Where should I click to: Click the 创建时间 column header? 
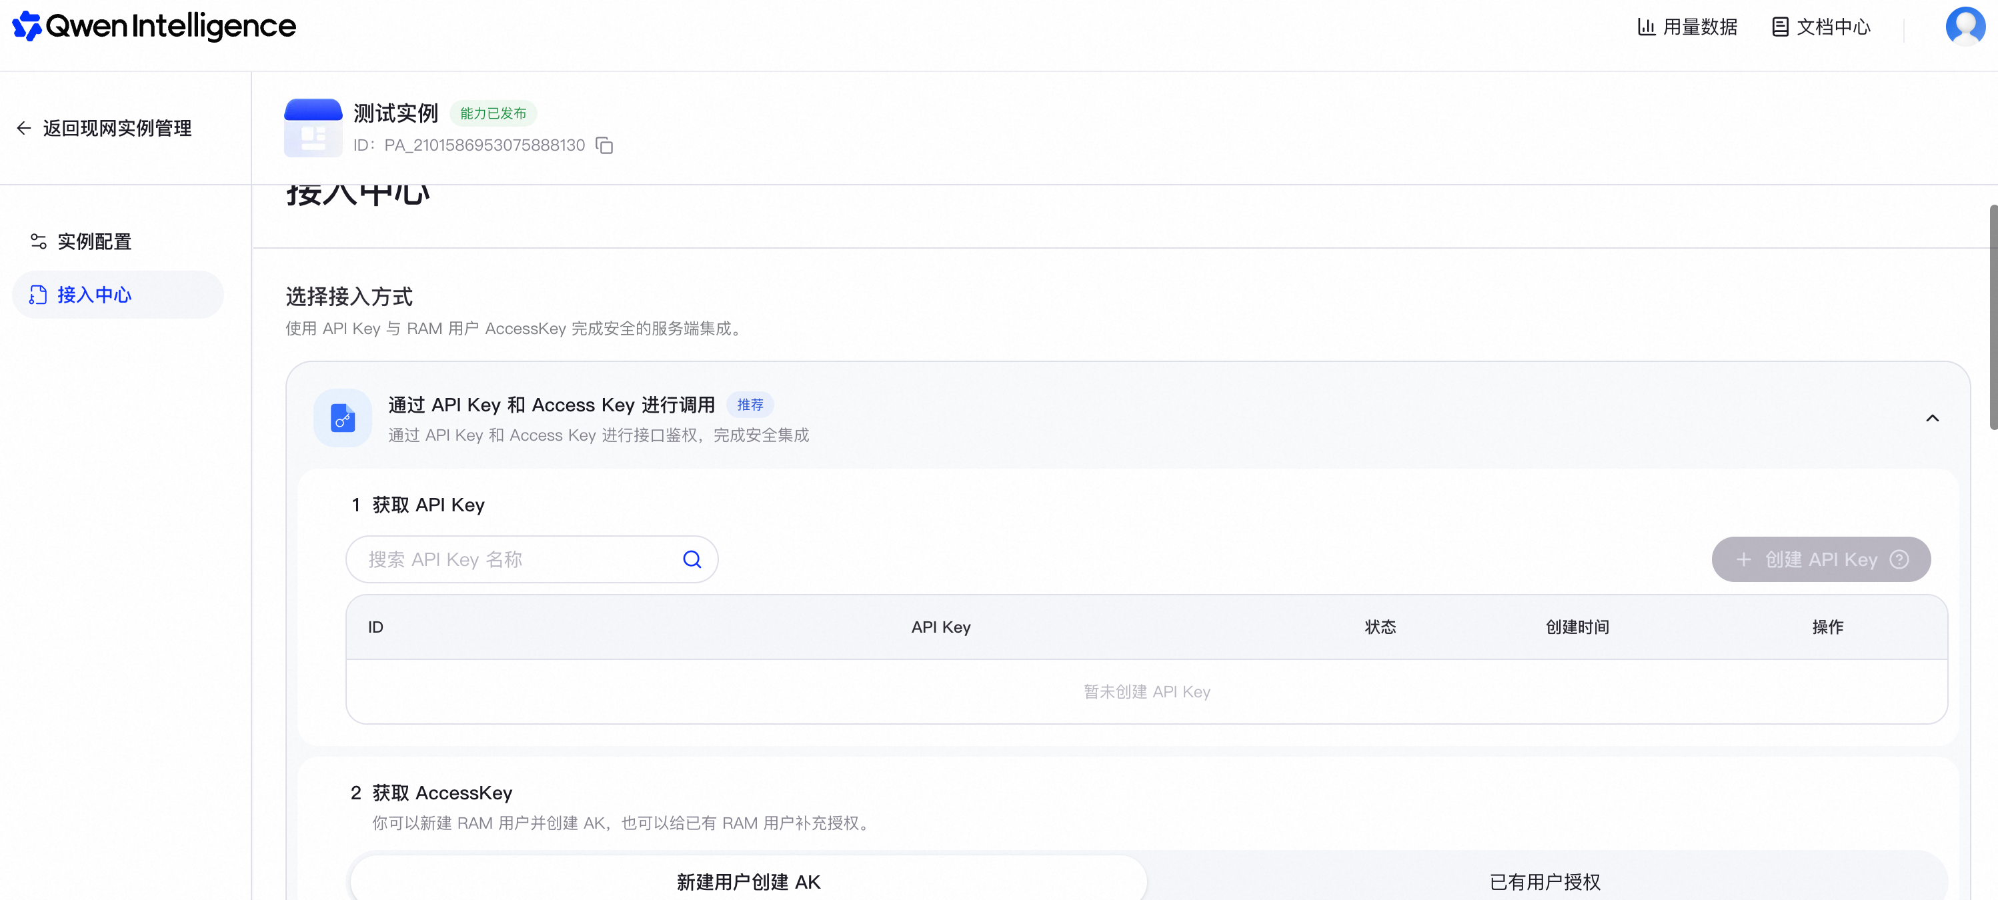(1577, 627)
